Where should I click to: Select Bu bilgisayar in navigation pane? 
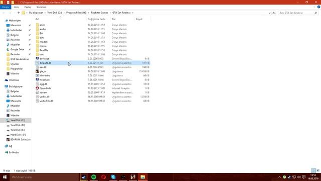pyautogui.click(x=16, y=86)
